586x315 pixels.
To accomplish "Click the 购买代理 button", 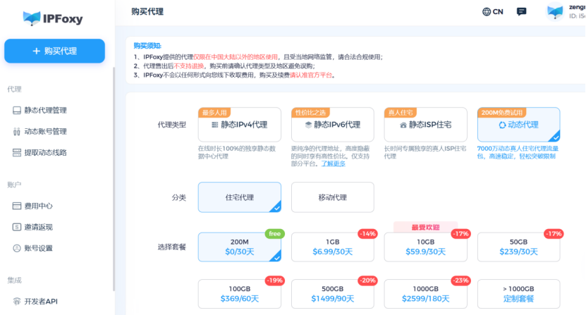I will [x=54, y=51].
